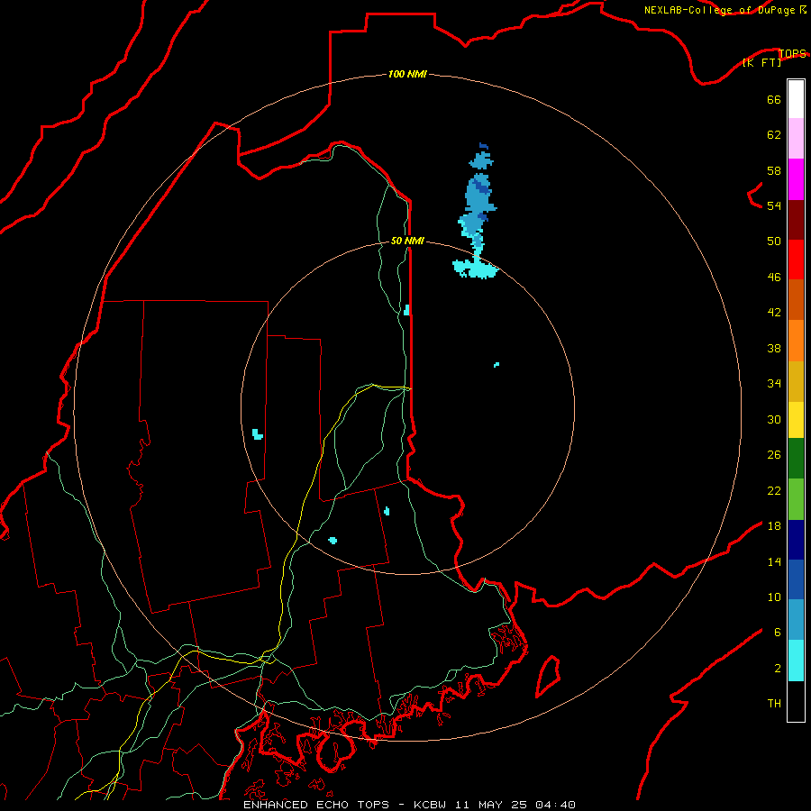Click the dark red legend swatch near 50
The image size is (811, 811).
pyautogui.click(x=796, y=220)
